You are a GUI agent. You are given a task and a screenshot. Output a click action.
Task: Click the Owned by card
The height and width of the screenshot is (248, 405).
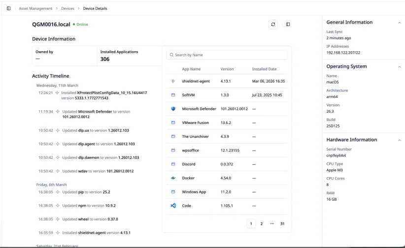point(65,56)
